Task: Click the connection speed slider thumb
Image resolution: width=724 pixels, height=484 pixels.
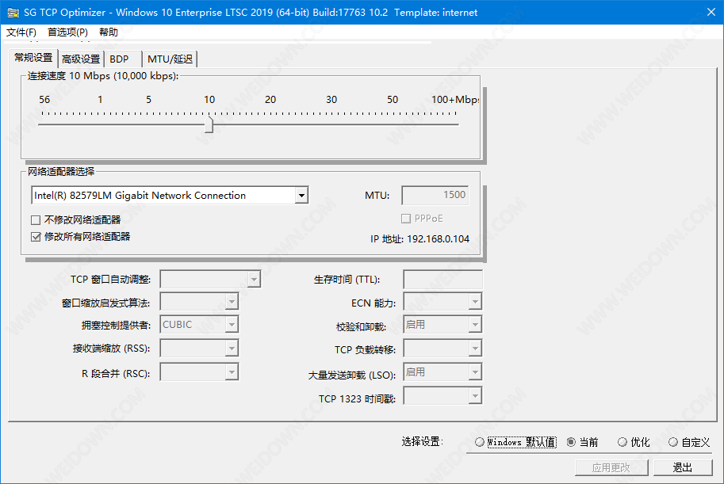Action: (x=209, y=124)
